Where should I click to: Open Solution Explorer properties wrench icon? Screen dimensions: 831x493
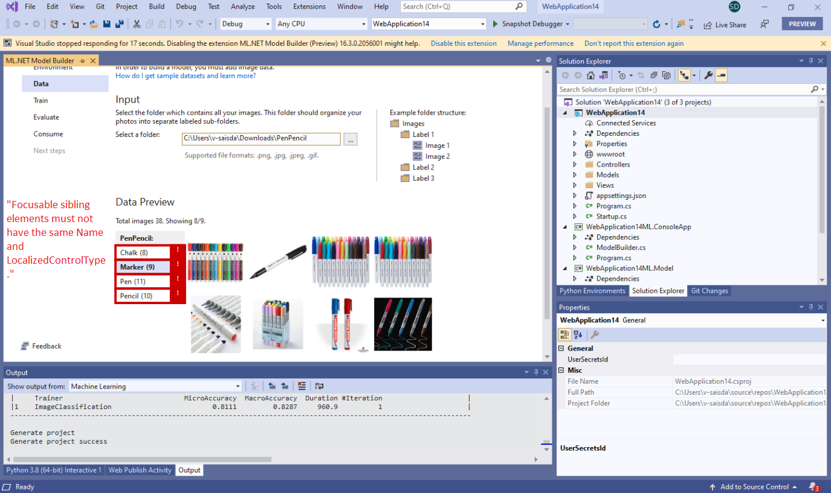pyautogui.click(x=708, y=75)
